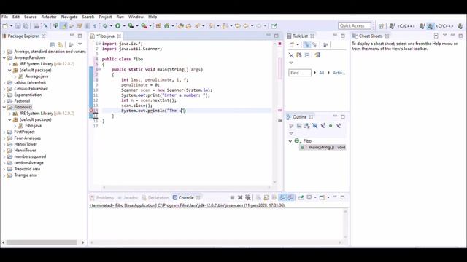Image resolution: width=467 pixels, height=262 pixels.
Task: Click Collapse All icon in Task List
Action: (x=307, y=55)
